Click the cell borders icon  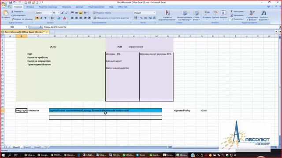[52, 18]
